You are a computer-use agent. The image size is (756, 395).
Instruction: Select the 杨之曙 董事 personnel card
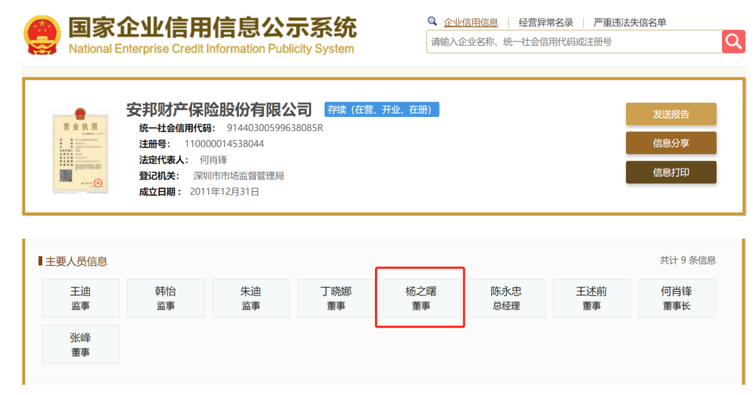(x=421, y=298)
